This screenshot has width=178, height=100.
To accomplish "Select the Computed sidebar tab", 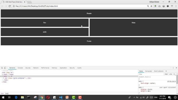I will 148,71.
